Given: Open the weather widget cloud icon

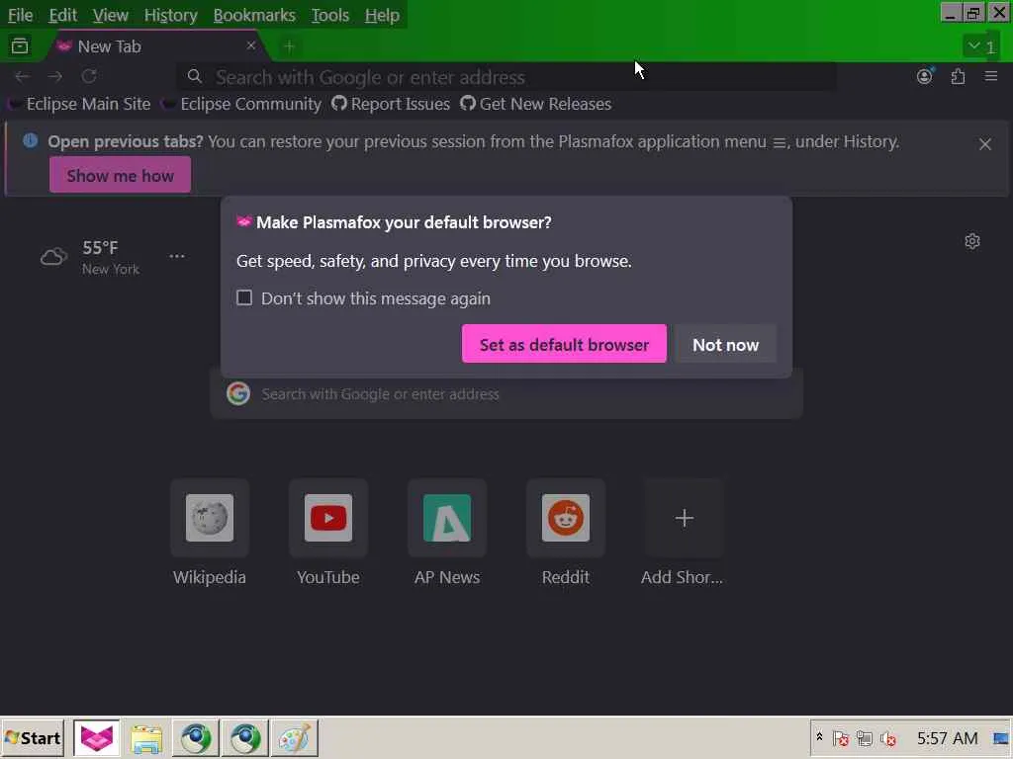Looking at the screenshot, I should 53,257.
